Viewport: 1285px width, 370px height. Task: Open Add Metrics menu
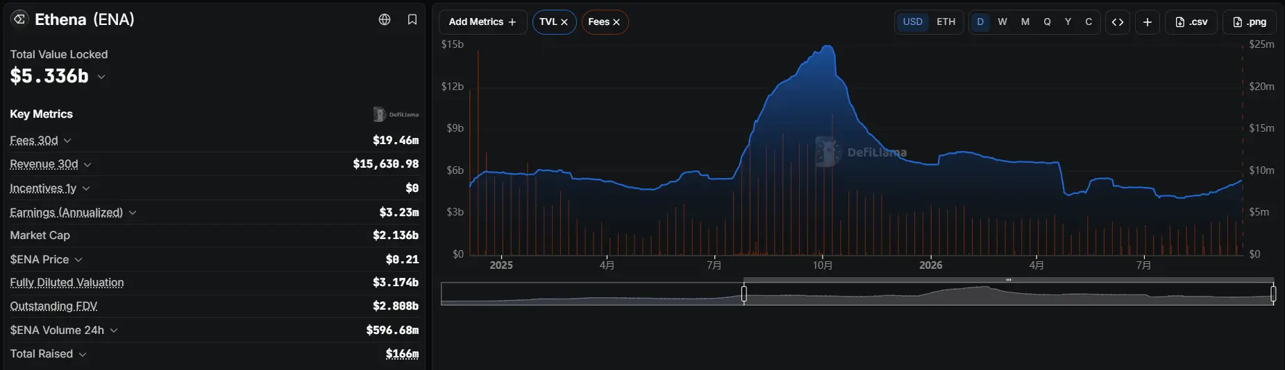(482, 22)
